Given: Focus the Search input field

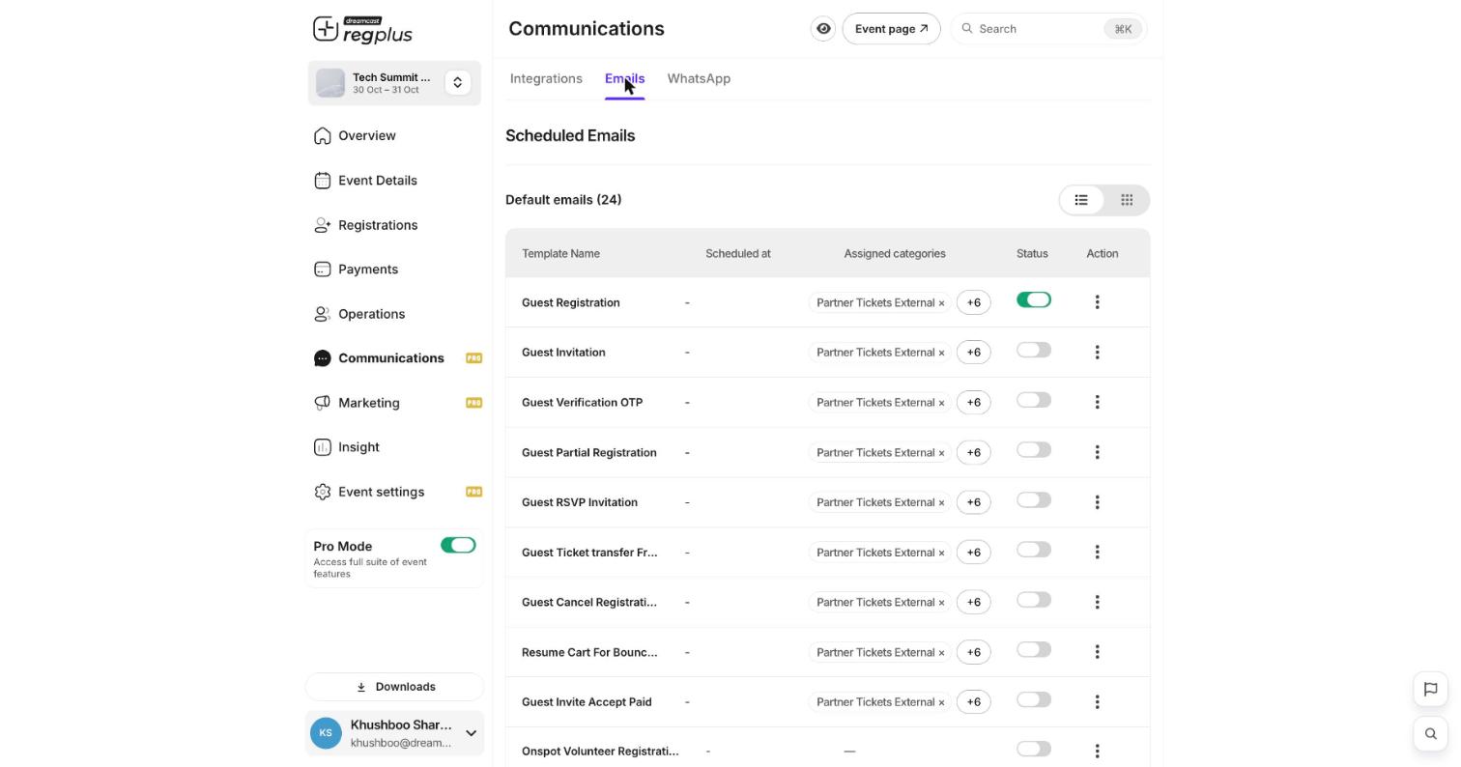Looking at the screenshot, I should tap(1048, 29).
